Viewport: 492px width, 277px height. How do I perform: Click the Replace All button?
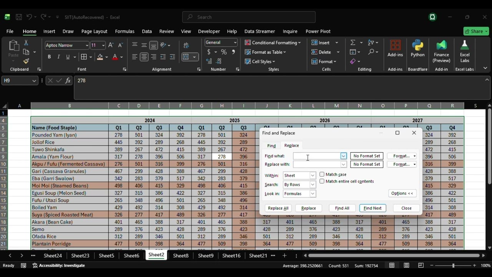click(x=278, y=208)
